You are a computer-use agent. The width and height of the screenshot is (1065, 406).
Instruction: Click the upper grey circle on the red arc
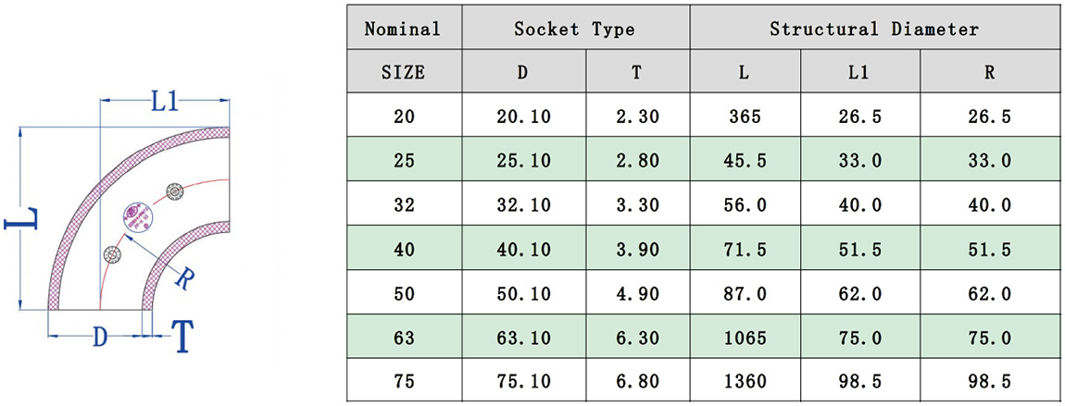pyautogui.click(x=173, y=191)
